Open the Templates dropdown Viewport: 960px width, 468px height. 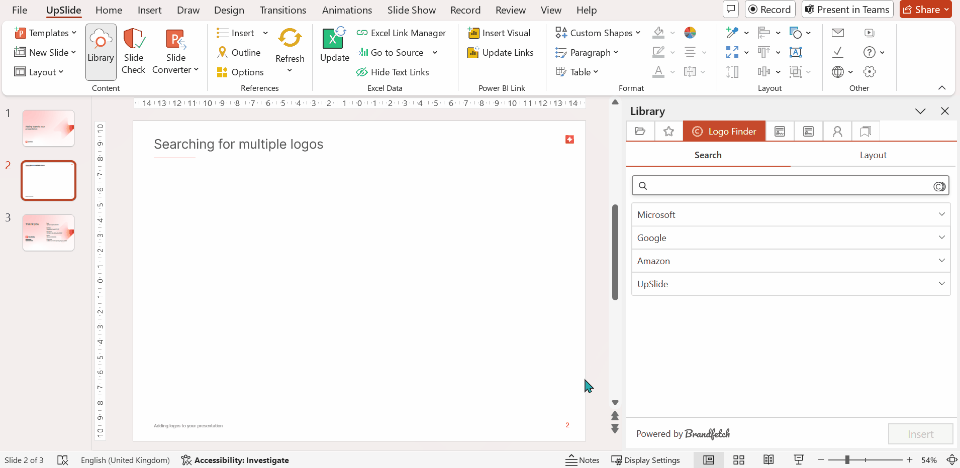(45, 33)
